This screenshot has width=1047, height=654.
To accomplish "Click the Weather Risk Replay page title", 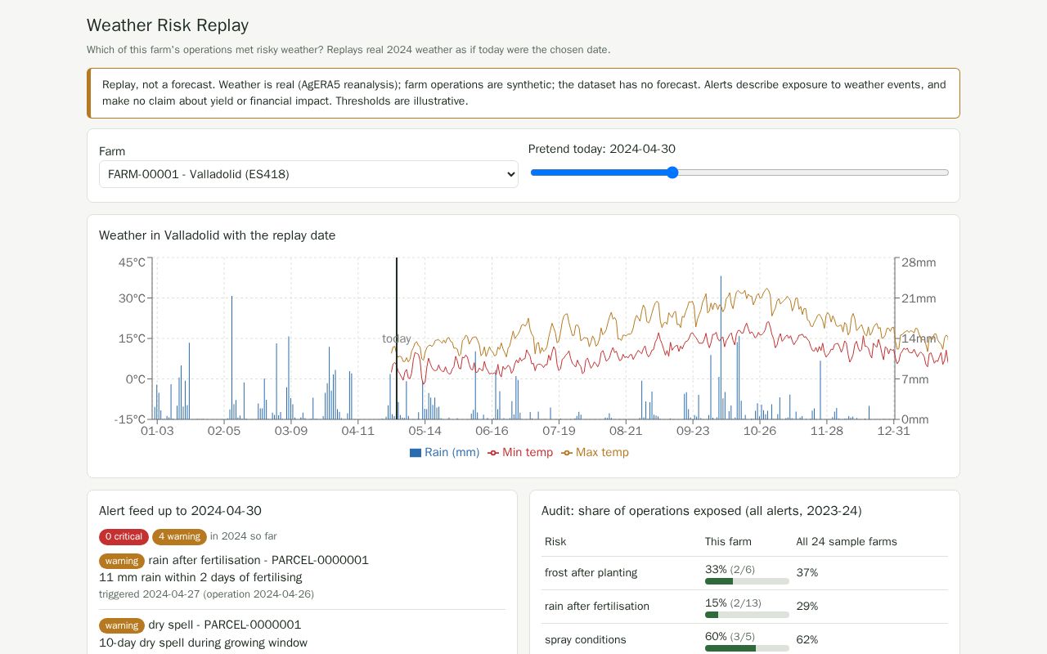I will [x=168, y=25].
